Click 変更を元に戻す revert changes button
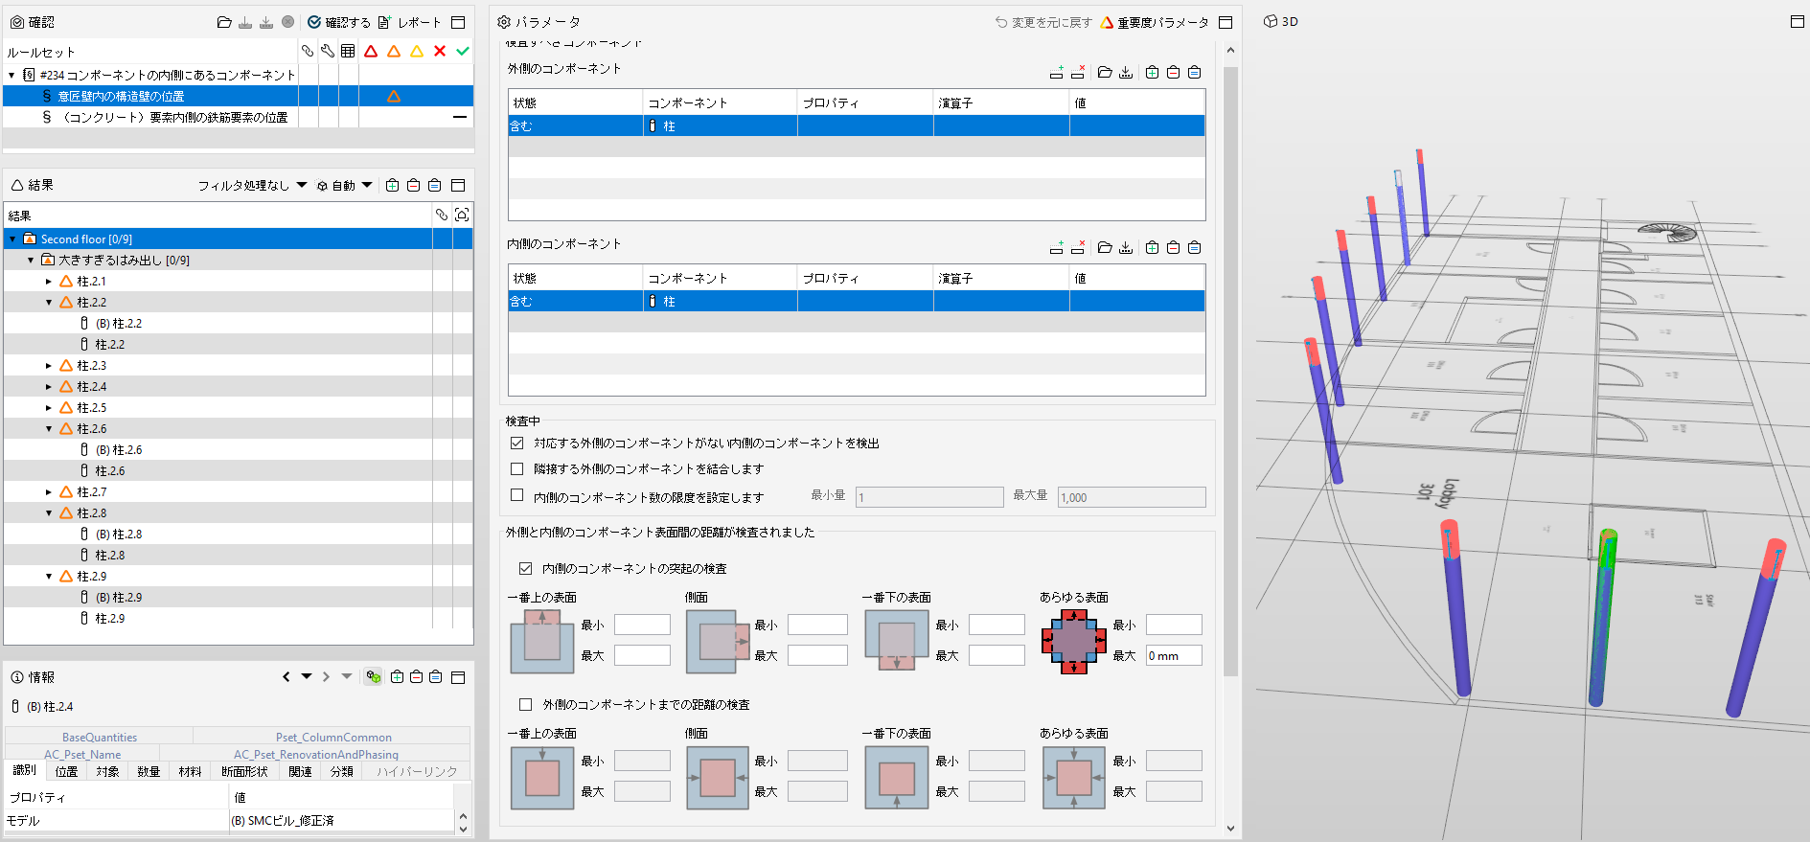This screenshot has width=1810, height=842. click(1043, 22)
